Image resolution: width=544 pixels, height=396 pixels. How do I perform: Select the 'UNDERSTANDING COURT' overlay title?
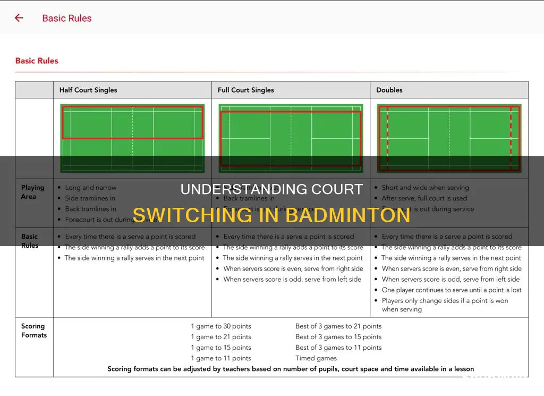tap(271, 189)
